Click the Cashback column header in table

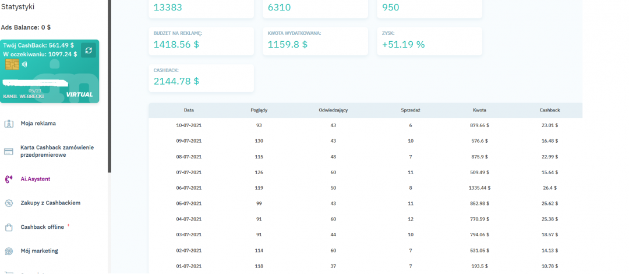549,110
